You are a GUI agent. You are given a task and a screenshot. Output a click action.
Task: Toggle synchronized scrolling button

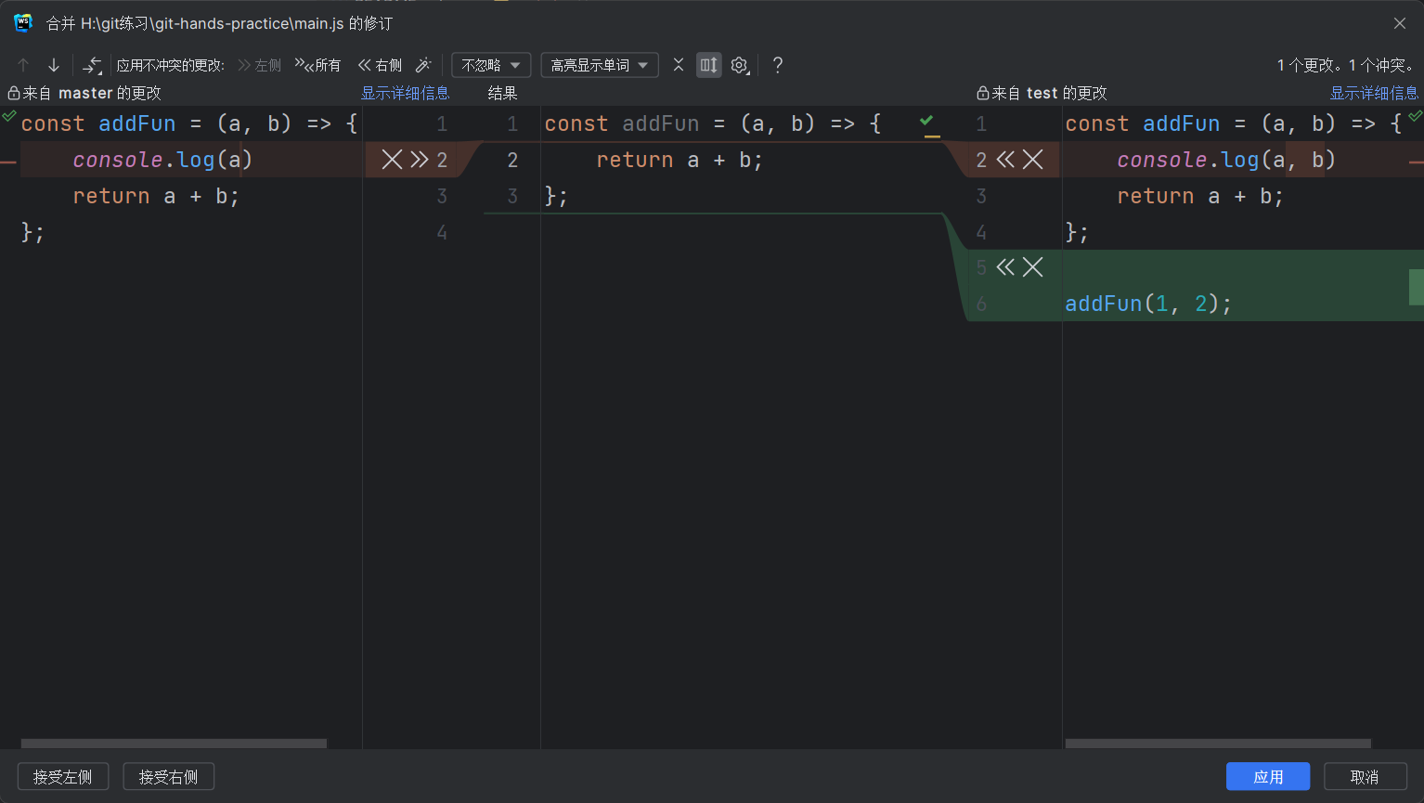pyautogui.click(x=709, y=65)
